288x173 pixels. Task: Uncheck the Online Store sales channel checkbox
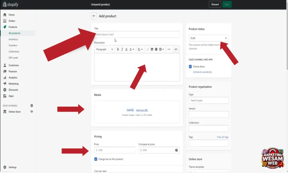(x=190, y=66)
